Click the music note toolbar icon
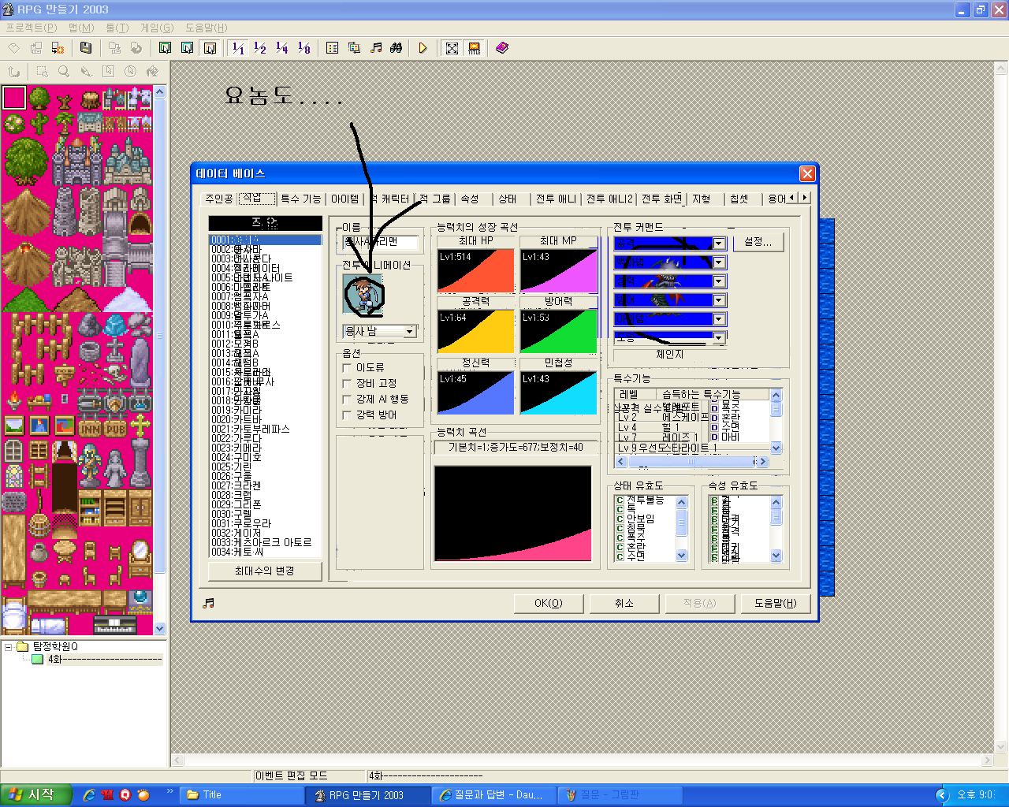 coord(376,48)
